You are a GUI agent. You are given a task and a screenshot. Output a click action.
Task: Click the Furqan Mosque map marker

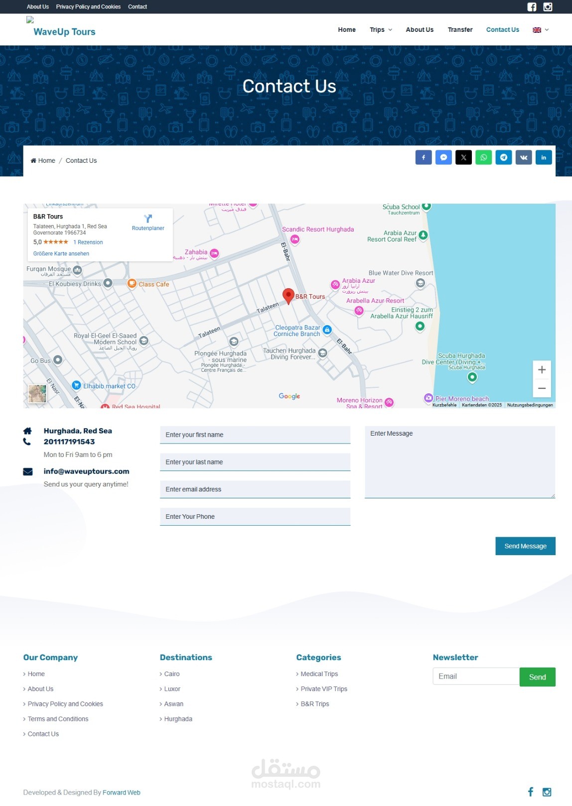pyautogui.click(x=78, y=270)
